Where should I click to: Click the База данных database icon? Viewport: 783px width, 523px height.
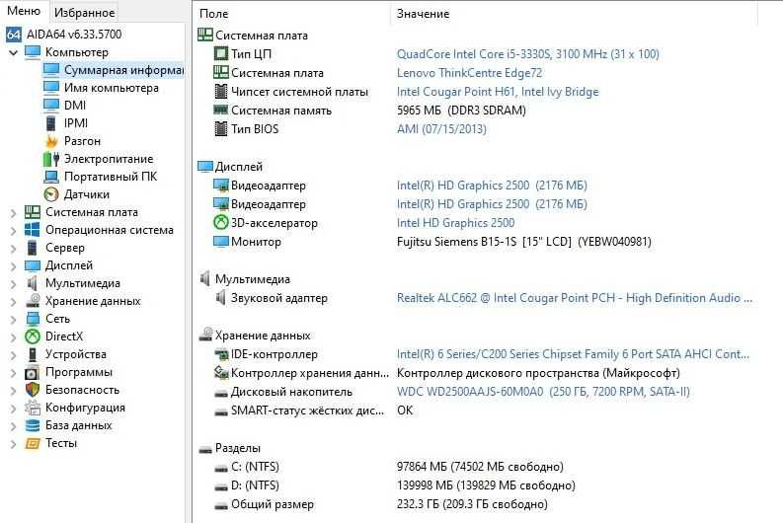(33, 425)
